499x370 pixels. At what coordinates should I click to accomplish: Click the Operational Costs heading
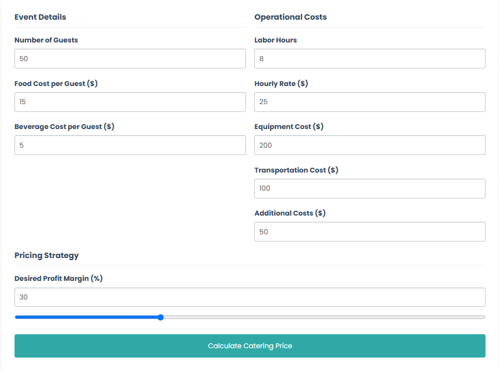pos(290,17)
